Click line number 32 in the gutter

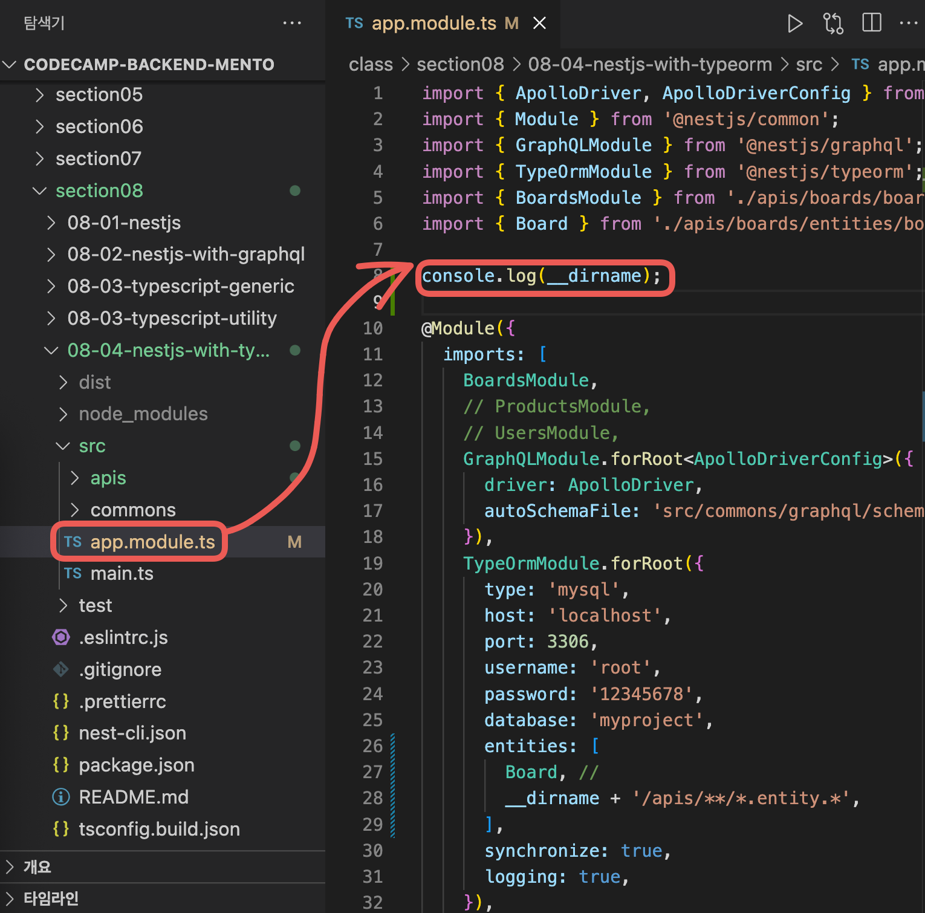coord(373,903)
